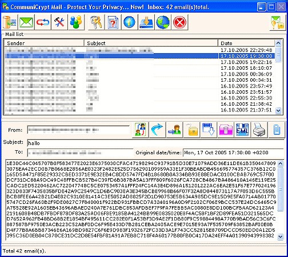Select mail dated 17.10.2005 00:34:31
Viewport: 288px width, 257px height.
coord(139,80)
